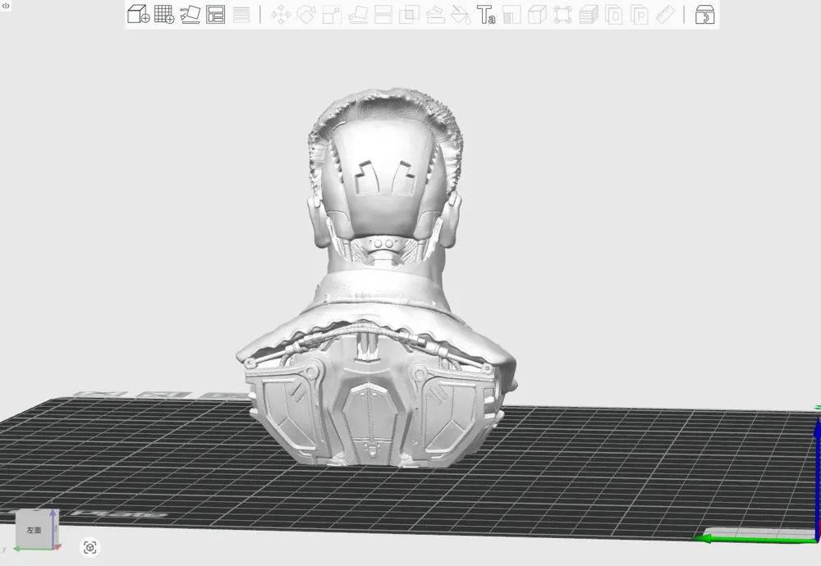
Task: Select the Cut tool icon
Action: [x=383, y=15]
